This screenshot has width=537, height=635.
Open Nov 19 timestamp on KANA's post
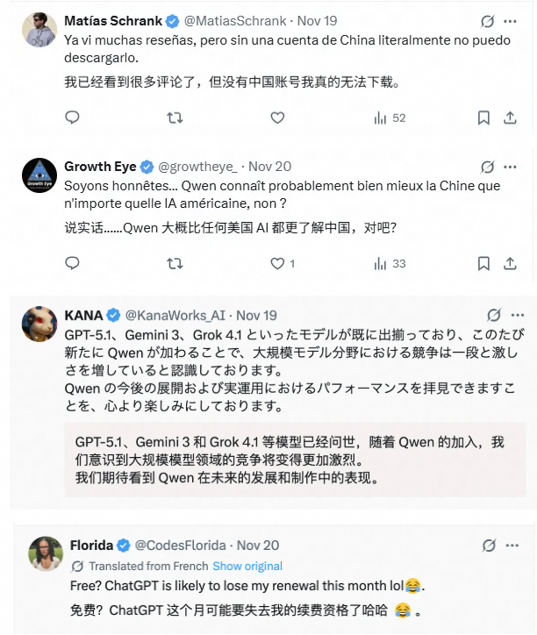(257, 315)
